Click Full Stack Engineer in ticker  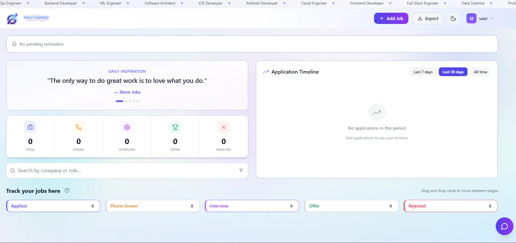click(x=423, y=3)
